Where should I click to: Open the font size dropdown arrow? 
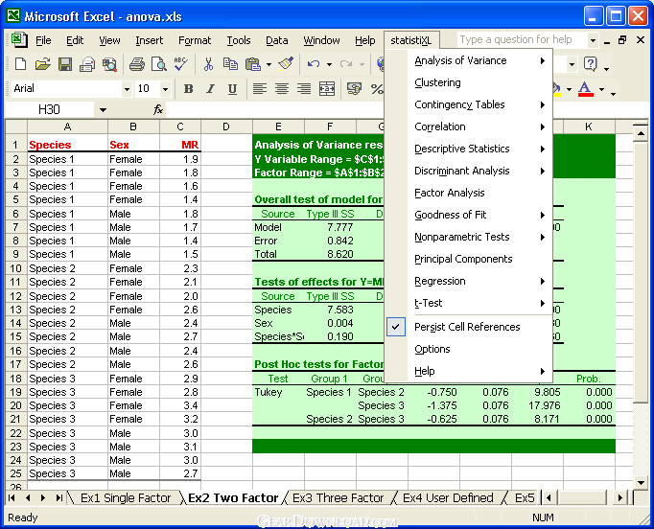pos(166,89)
